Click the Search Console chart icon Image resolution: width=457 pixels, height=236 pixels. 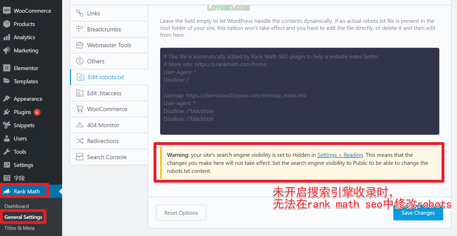coord(80,157)
